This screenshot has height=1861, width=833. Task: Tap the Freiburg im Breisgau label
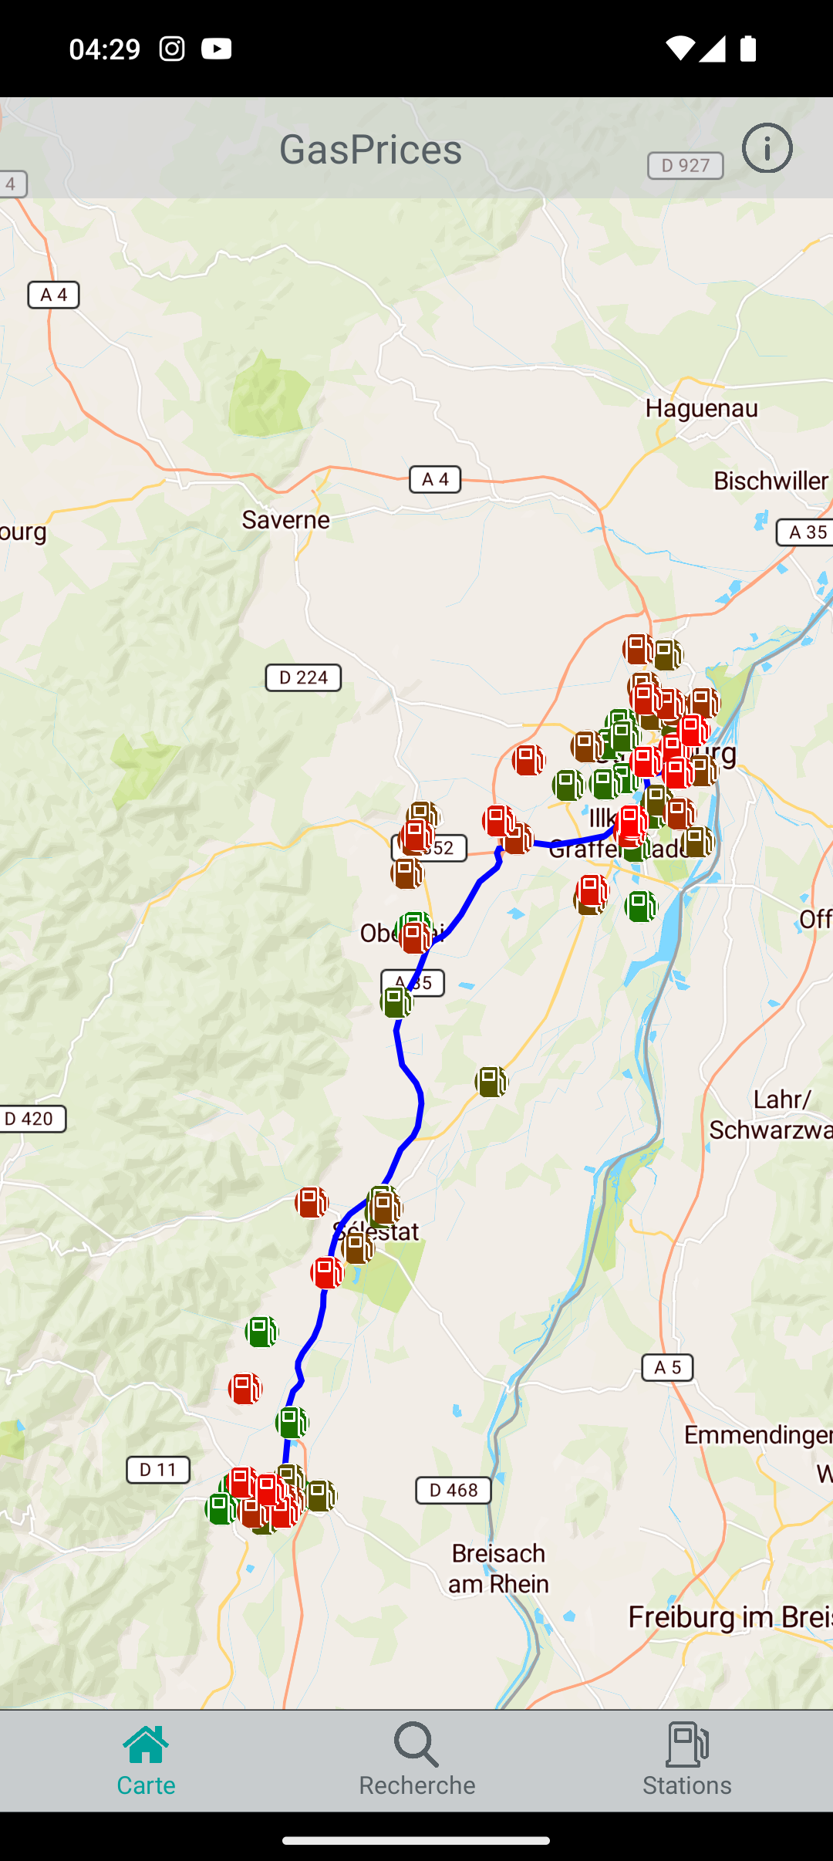(x=730, y=1617)
